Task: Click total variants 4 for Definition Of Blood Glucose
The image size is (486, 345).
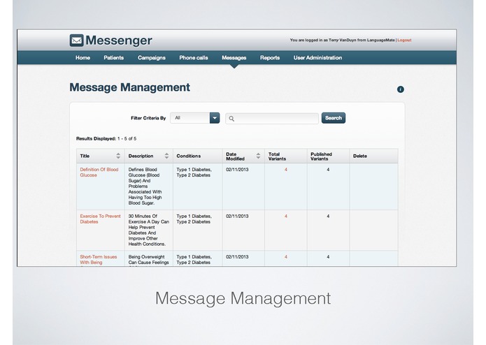Action: coord(286,170)
